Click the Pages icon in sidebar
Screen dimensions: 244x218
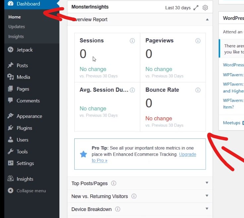pyautogui.click(x=10, y=89)
